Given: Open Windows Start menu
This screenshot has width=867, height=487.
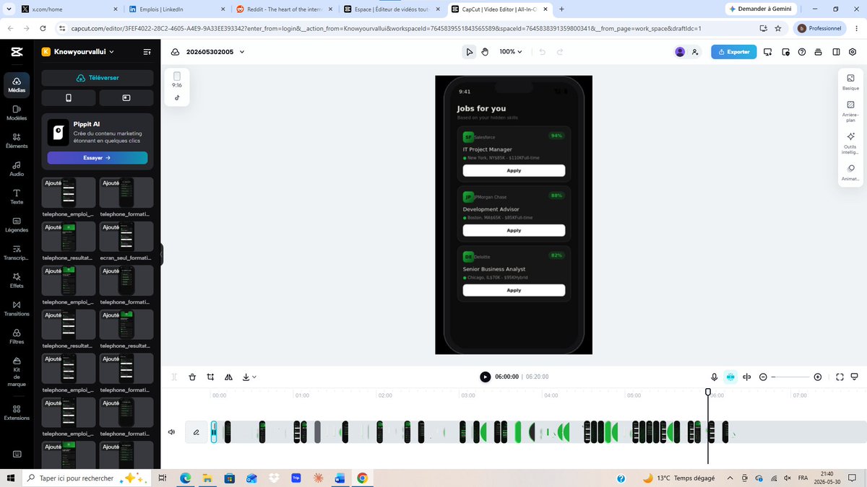Looking at the screenshot, I should (x=10, y=478).
